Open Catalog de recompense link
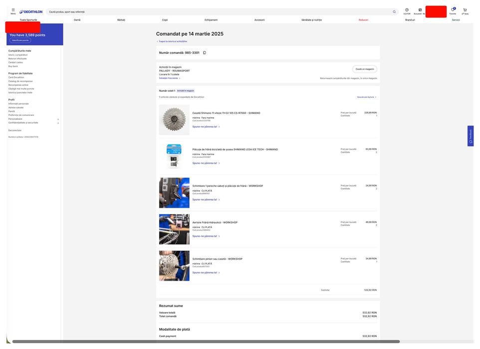This screenshot has height=349, width=480. point(20,81)
